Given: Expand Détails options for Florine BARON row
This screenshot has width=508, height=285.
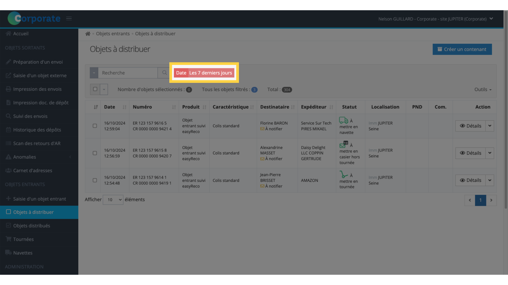Looking at the screenshot, I should point(490,126).
